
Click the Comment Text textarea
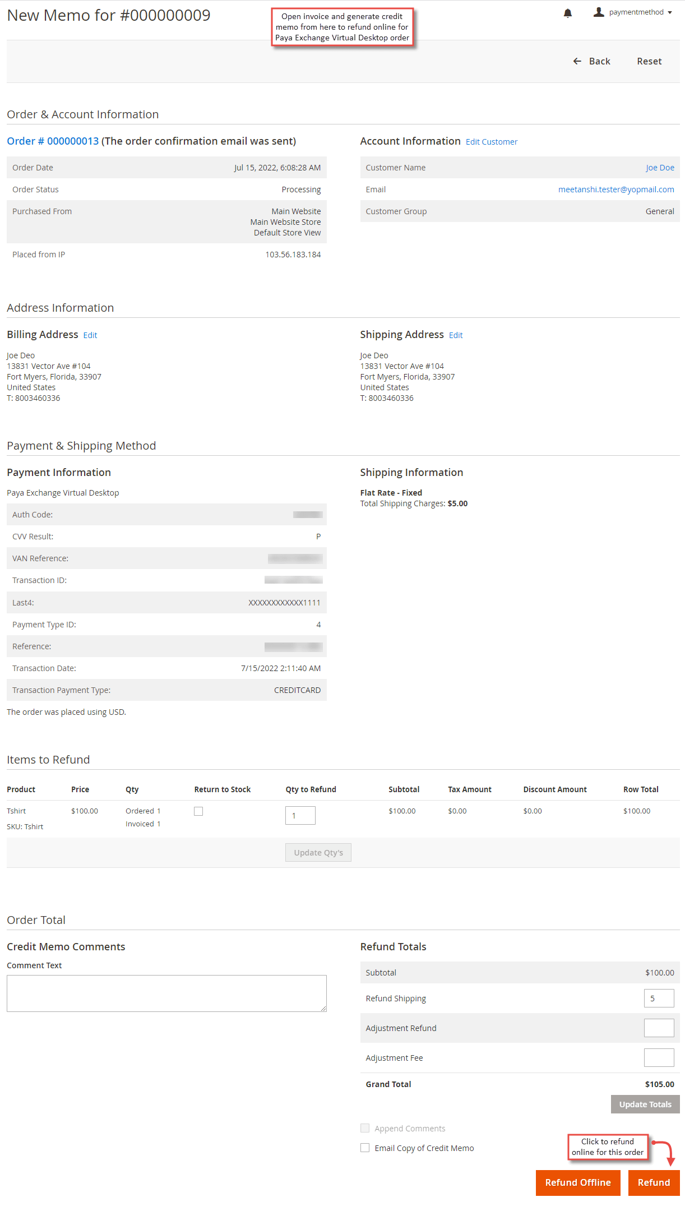[166, 993]
